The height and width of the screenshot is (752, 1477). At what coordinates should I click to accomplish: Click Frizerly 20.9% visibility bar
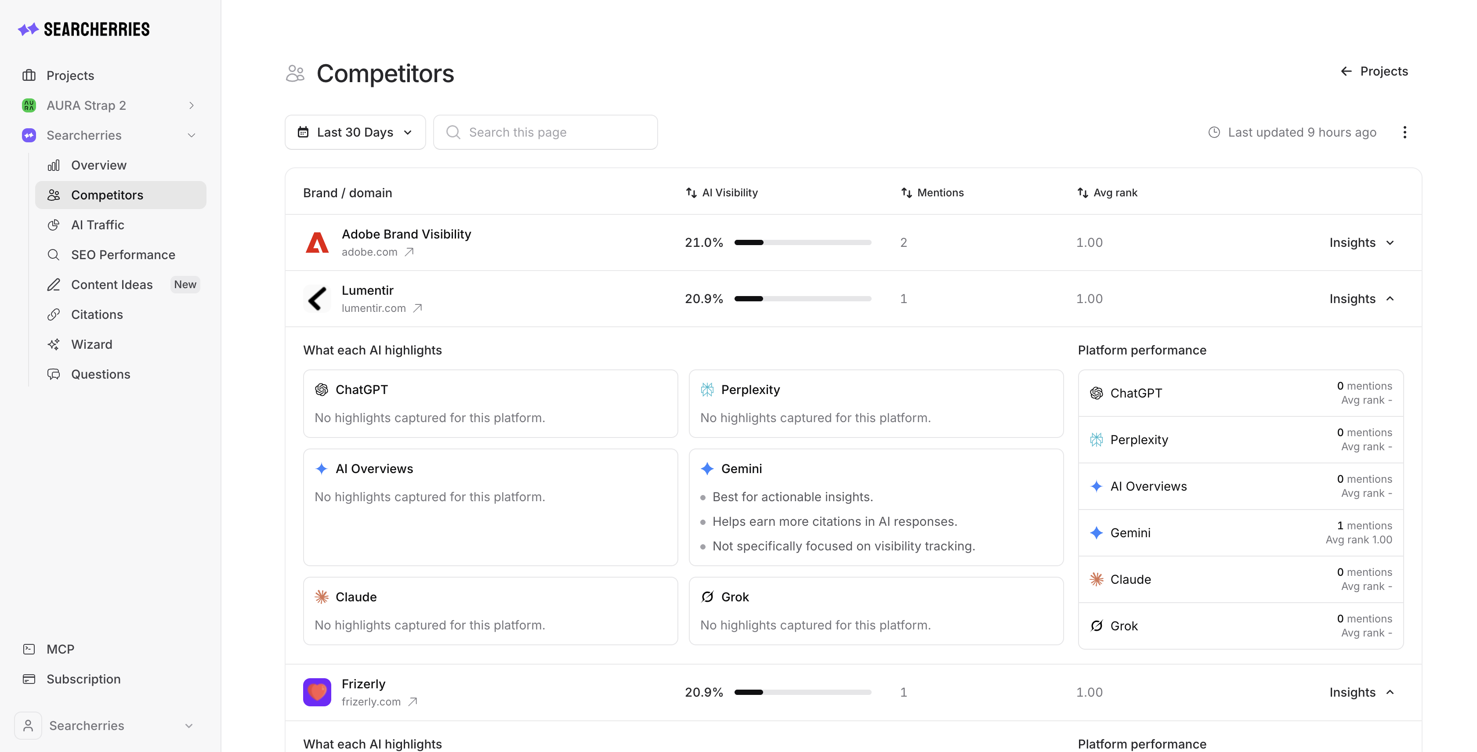(803, 692)
